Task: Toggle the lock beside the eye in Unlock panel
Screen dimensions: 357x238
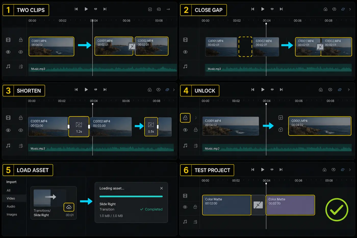Action: click(196, 130)
